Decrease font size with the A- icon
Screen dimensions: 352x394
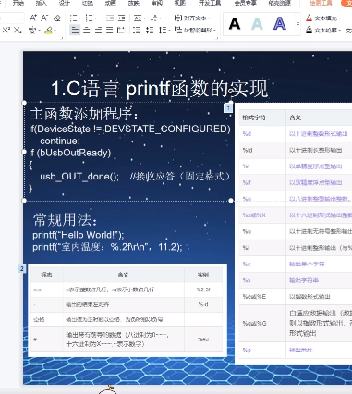tap(44, 18)
